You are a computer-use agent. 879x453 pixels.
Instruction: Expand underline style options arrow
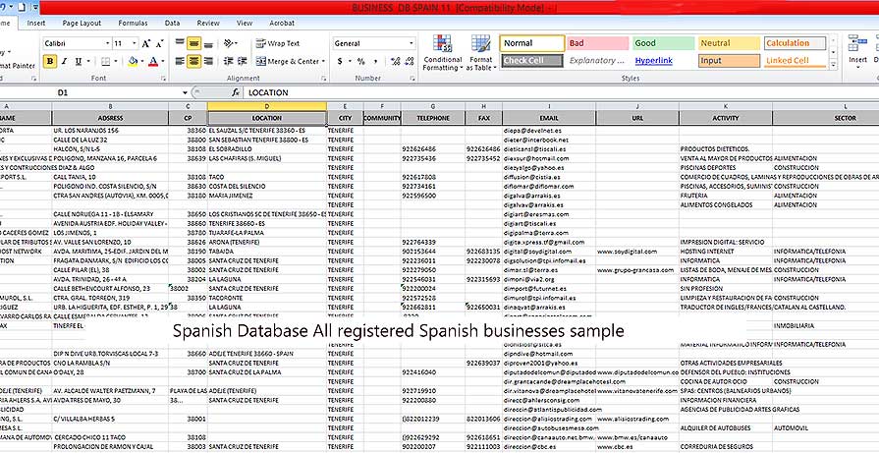click(88, 61)
